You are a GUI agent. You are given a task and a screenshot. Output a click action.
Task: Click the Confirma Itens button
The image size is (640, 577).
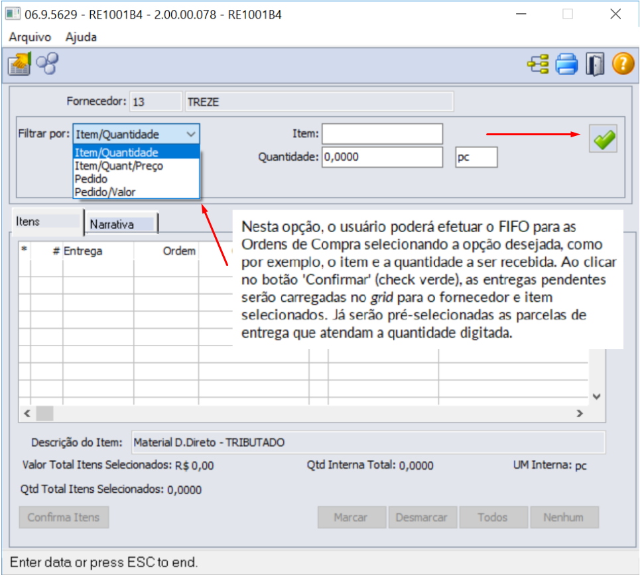64,517
